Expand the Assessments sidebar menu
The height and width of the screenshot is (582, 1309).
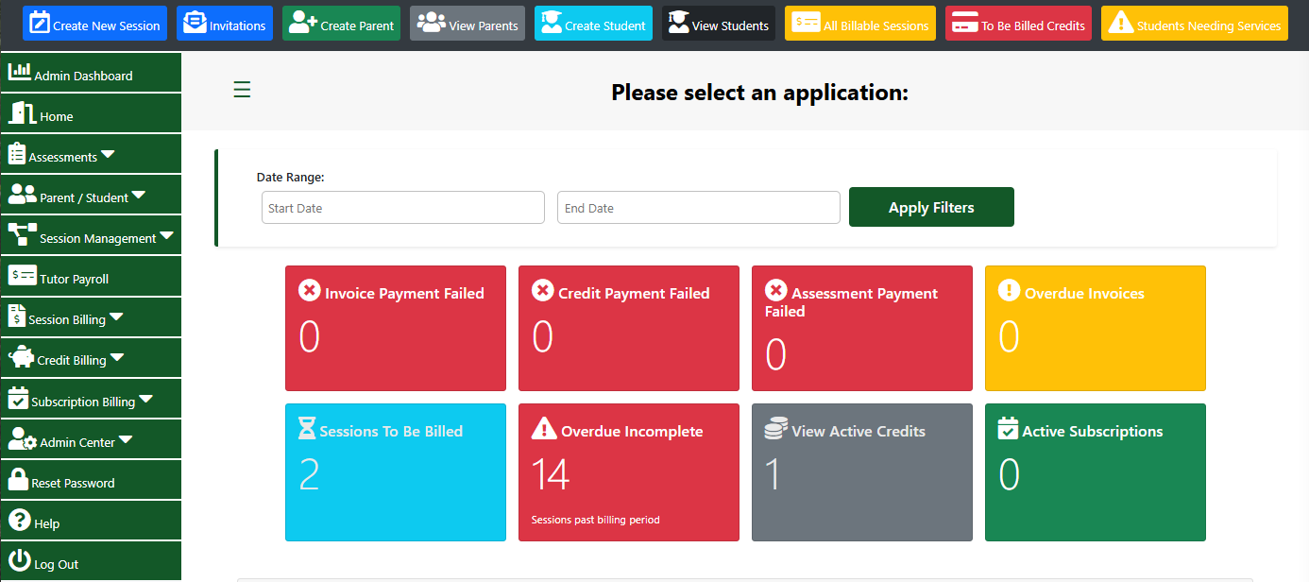[x=108, y=154]
